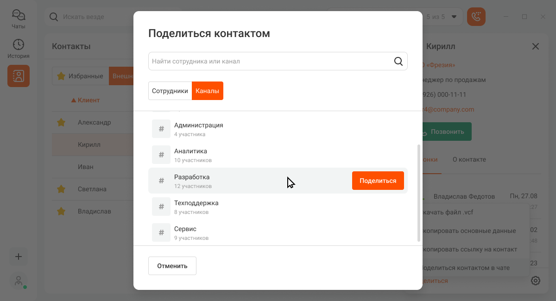Toggle favorite star for Светлана
556x301 pixels.
(61, 189)
